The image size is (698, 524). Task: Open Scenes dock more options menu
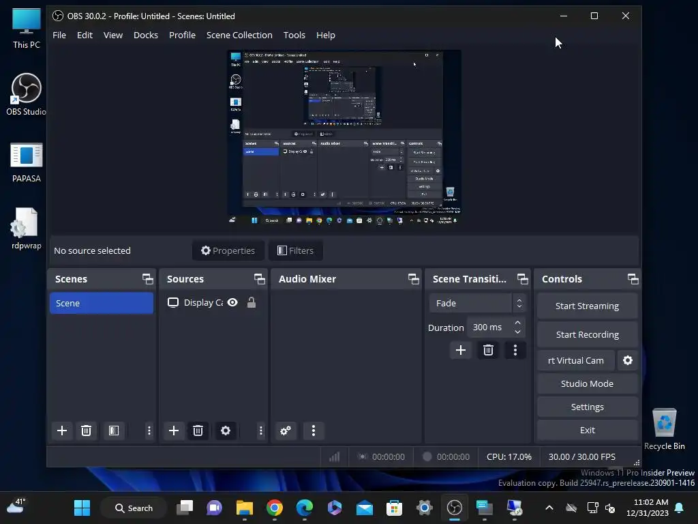(149, 431)
